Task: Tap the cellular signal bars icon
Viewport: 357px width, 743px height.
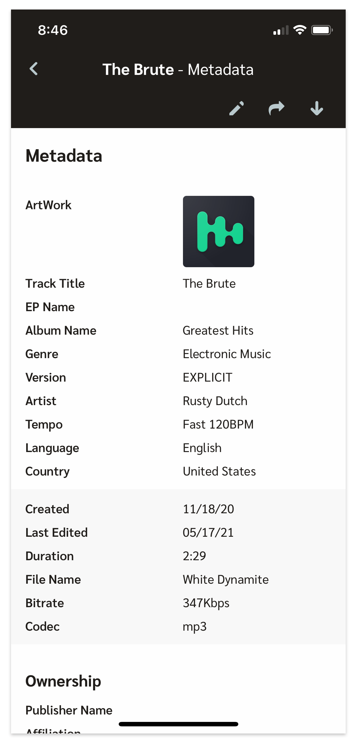Action: tap(281, 30)
